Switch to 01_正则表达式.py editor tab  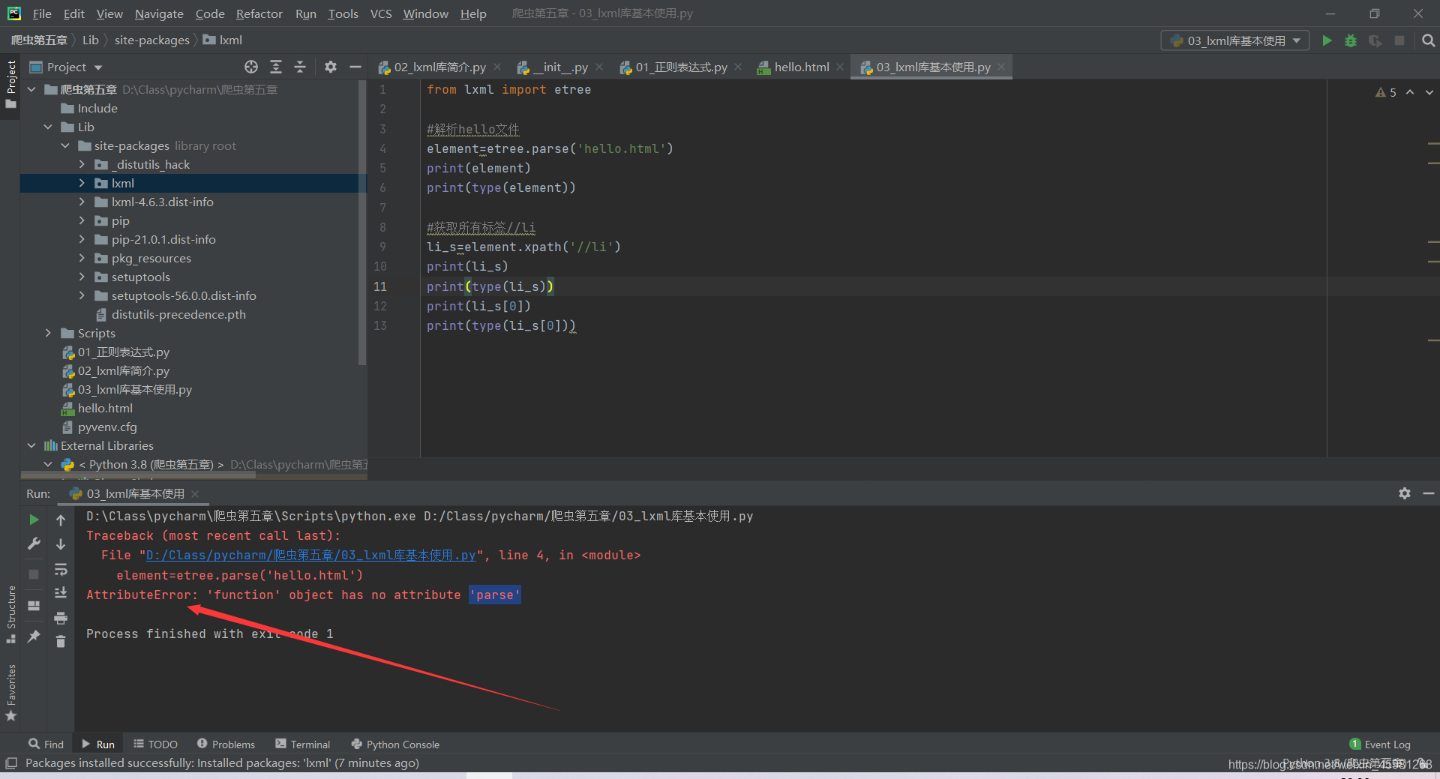click(x=681, y=67)
